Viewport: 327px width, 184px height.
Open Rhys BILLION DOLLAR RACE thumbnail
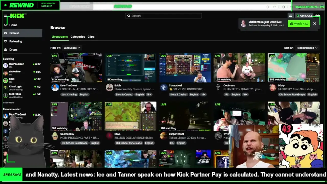coord(131,116)
